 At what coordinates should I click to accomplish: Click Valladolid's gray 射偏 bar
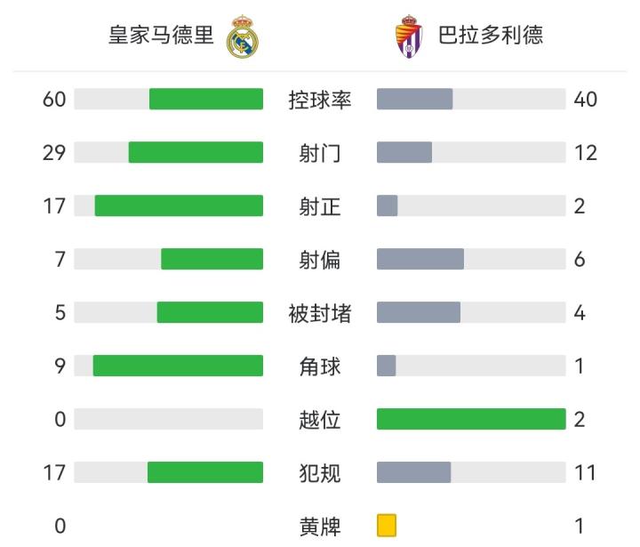pos(420,259)
